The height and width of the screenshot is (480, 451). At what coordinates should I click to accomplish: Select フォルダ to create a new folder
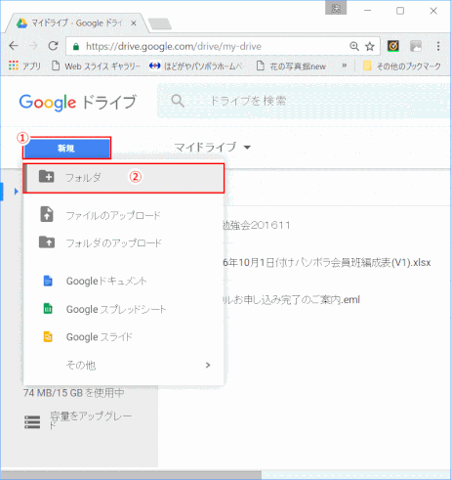pyautogui.click(x=124, y=178)
